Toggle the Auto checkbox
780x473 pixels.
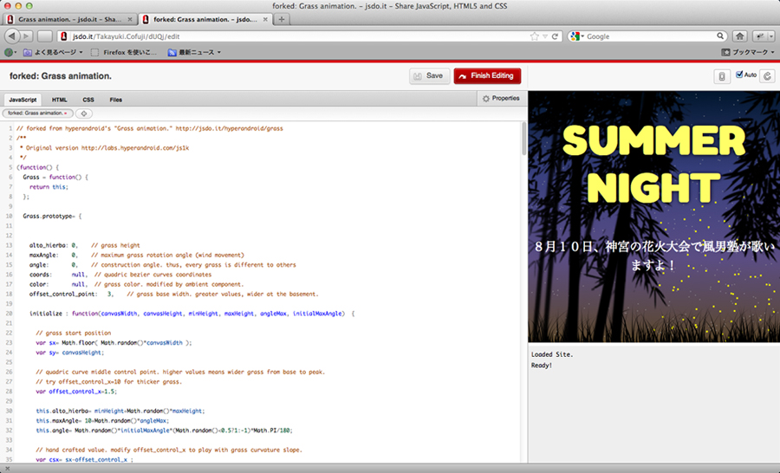pyautogui.click(x=739, y=75)
